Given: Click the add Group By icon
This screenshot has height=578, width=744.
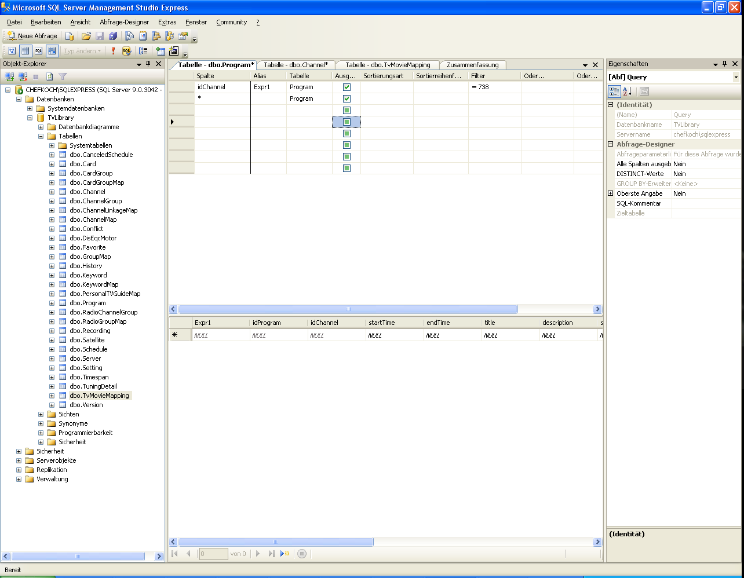Looking at the screenshot, I should coord(143,51).
